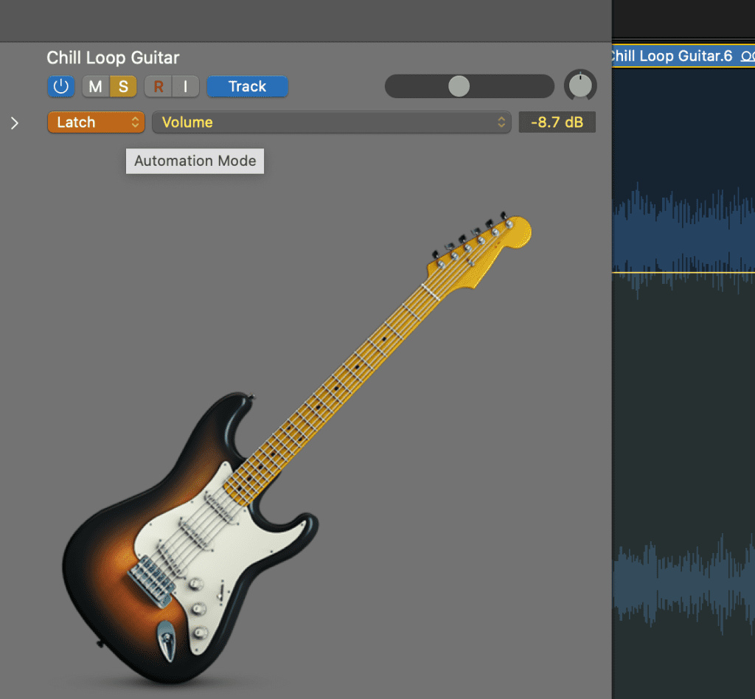Click the track volume slider thumb
Image resolution: width=755 pixels, height=699 pixels.
click(x=459, y=87)
